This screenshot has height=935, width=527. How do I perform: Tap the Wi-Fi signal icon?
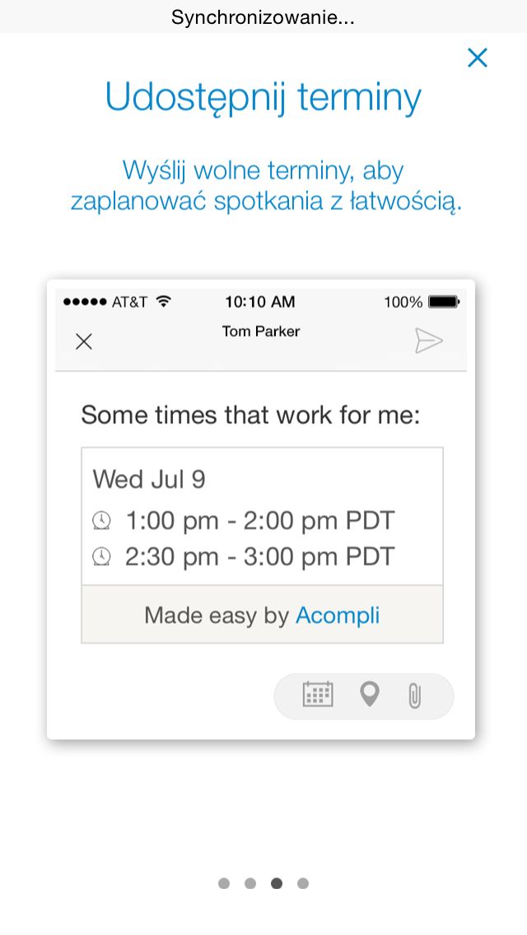click(x=163, y=301)
